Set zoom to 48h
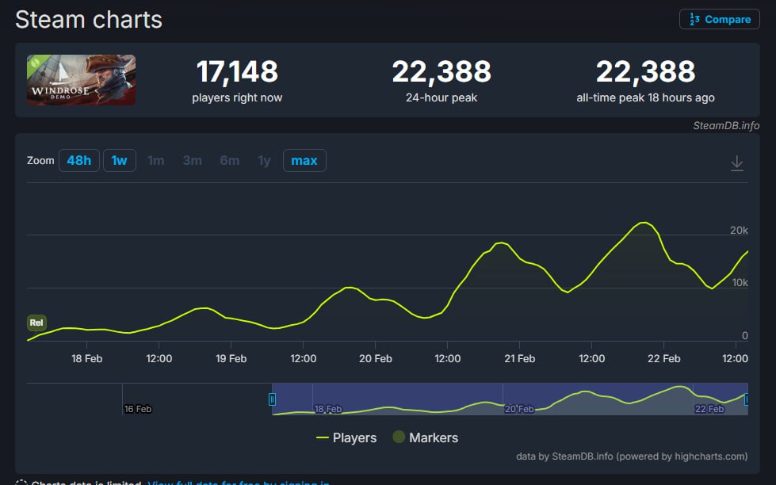This screenshot has height=485, width=776. pos(78,161)
